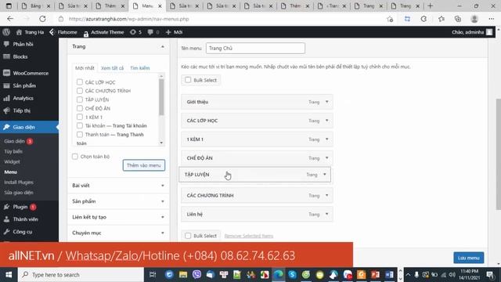Toggle the Chọn toàn bộ checkbox
This screenshot has height=282, width=501.
(x=75, y=157)
